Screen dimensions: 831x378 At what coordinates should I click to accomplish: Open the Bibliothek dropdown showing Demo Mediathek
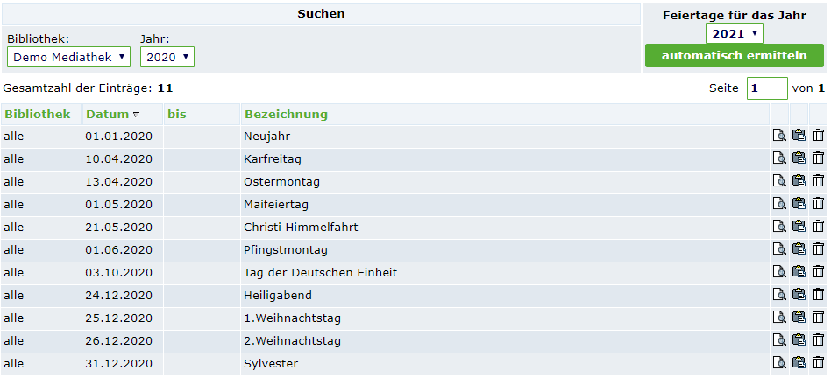[68, 57]
